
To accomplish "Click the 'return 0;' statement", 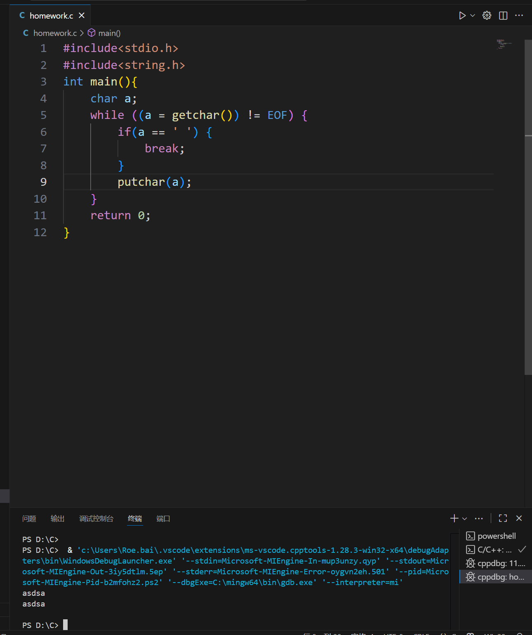I will 120,216.
